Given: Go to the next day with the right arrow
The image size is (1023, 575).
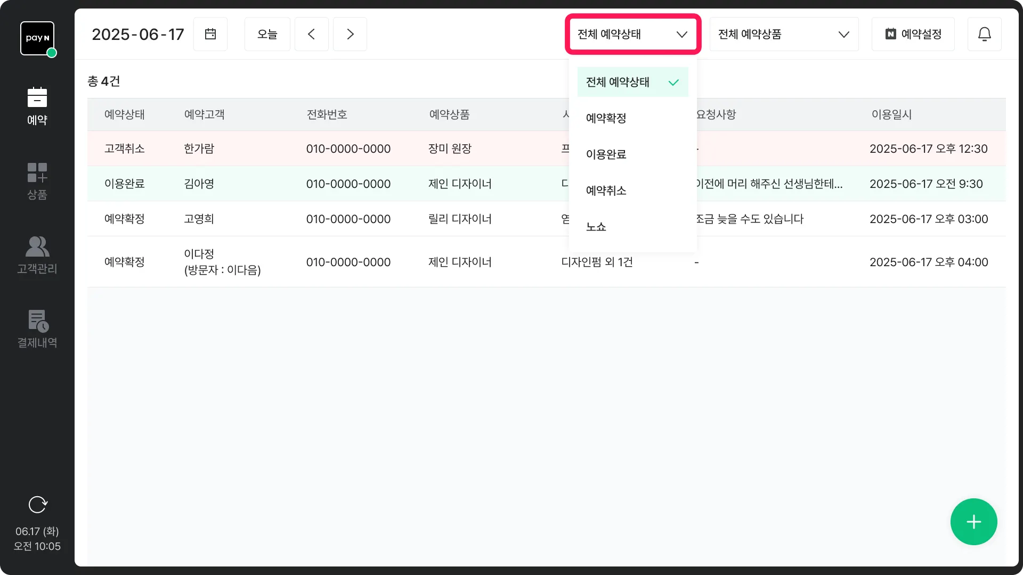Looking at the screenshot, I should point(350,34).
